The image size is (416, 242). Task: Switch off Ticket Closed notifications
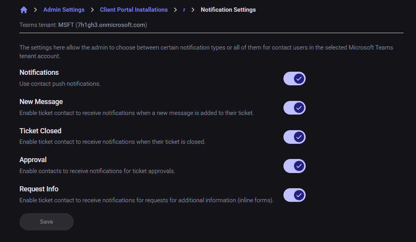(x=294, y=137)
